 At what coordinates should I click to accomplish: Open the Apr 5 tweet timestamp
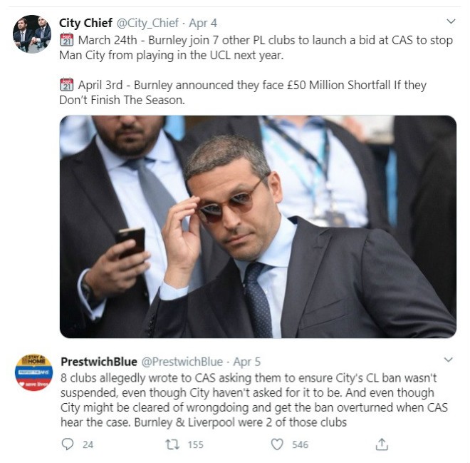point(246,361)
